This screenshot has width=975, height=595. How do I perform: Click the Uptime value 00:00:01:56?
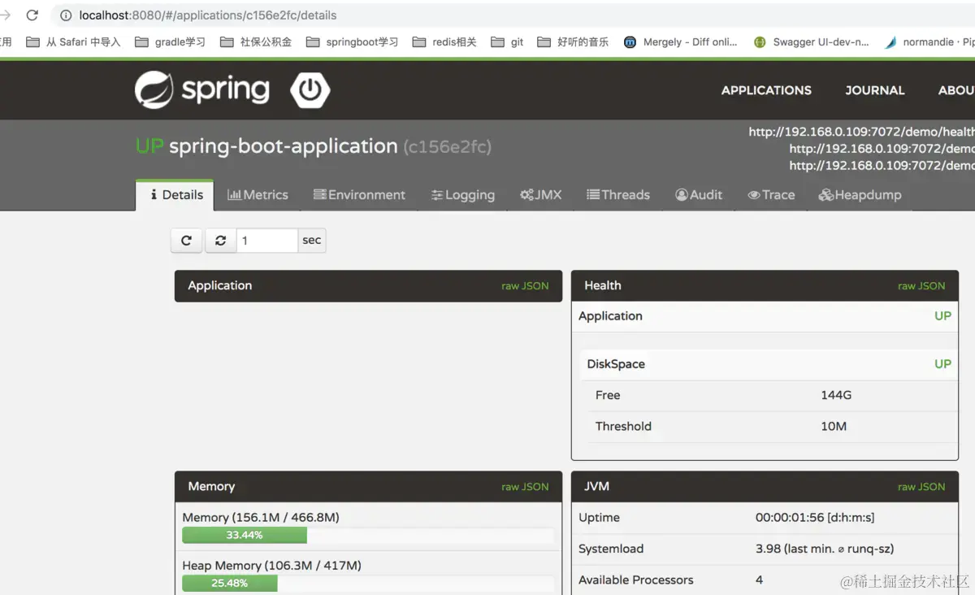(815, 518)
